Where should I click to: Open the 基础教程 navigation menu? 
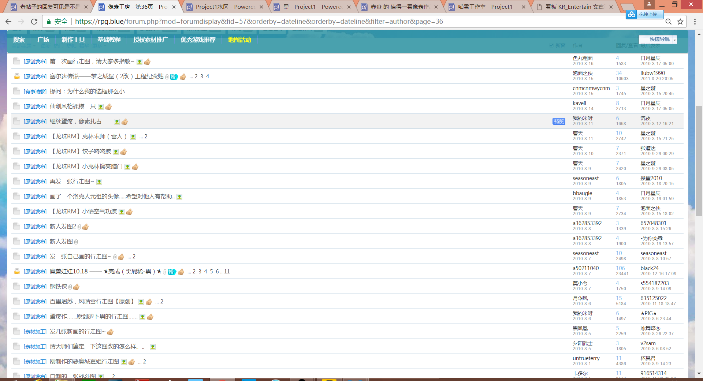point(109,40)
